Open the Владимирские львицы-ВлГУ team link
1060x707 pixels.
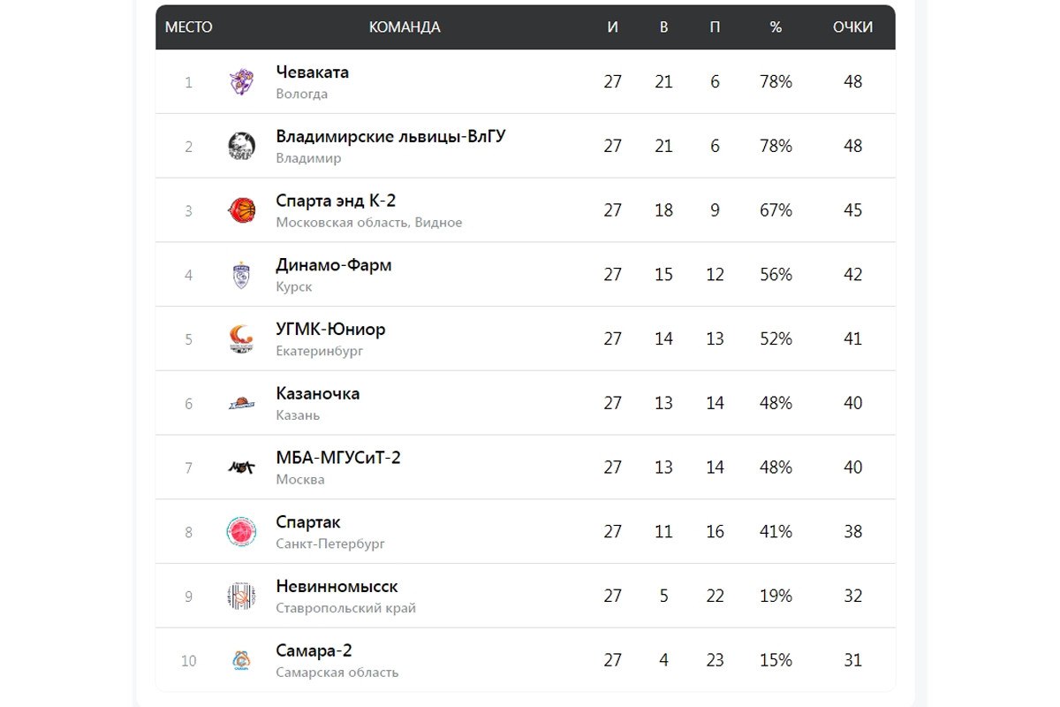[390, 137]
